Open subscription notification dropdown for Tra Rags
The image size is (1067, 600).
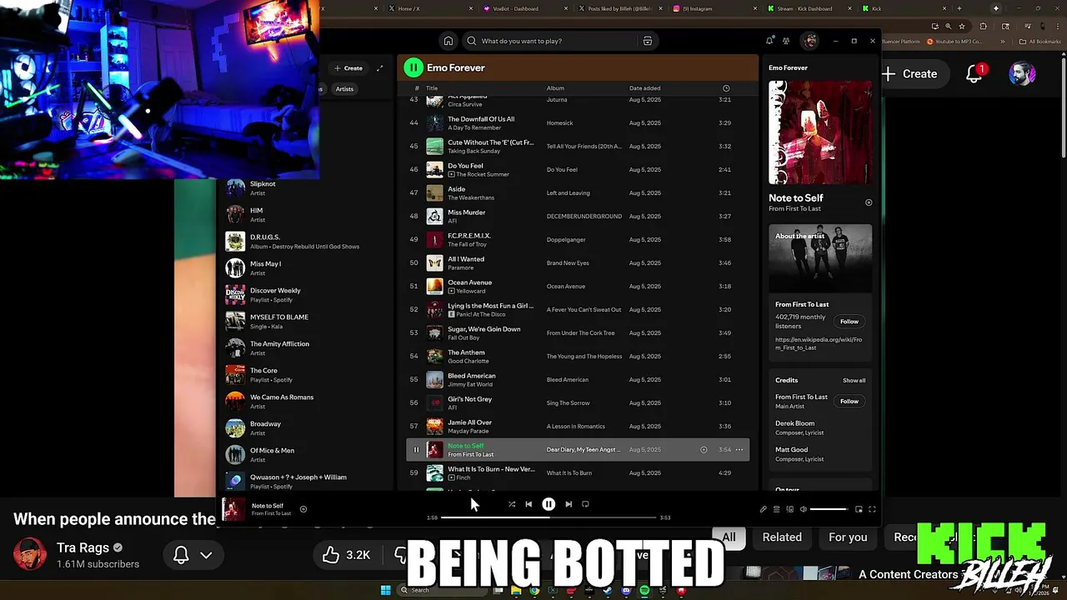pyautogui.click(x=193, y=555)
